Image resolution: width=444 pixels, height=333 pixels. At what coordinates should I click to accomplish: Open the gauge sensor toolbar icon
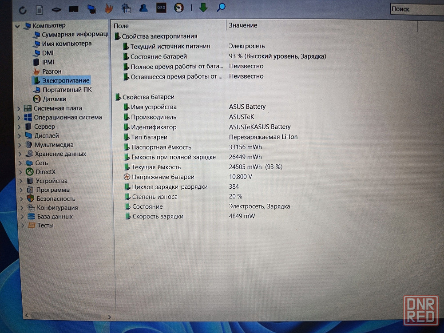point(179,8)
